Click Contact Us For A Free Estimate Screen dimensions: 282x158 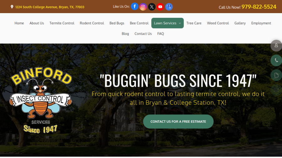click(178, 122)
